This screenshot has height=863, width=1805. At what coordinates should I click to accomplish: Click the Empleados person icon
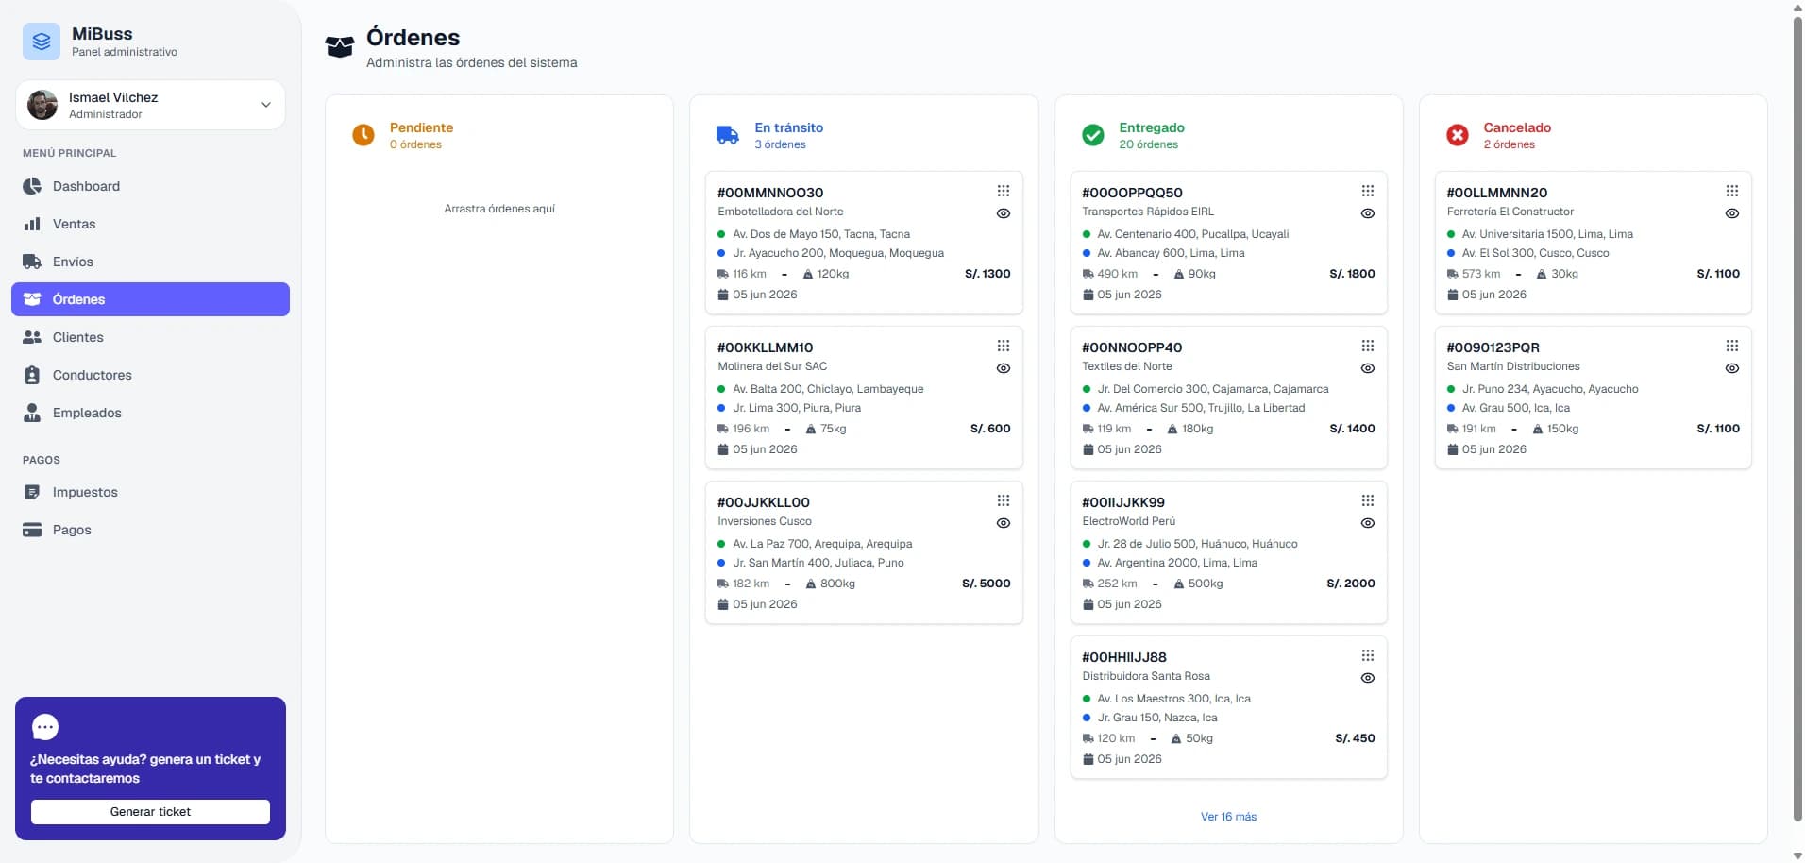point(32,413)
